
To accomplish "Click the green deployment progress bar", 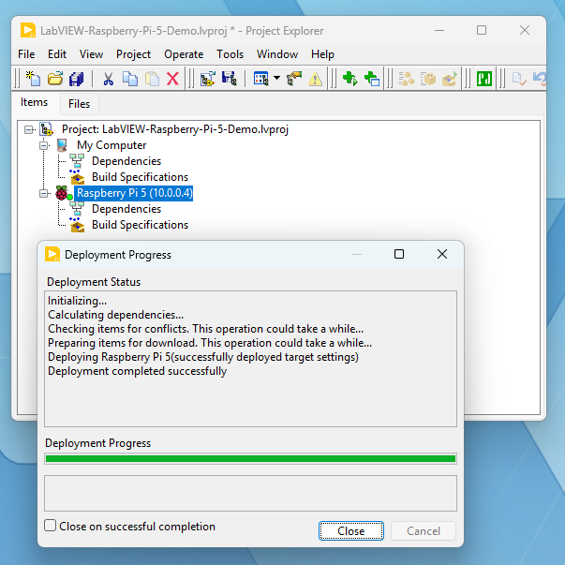I will pos(250,459).
